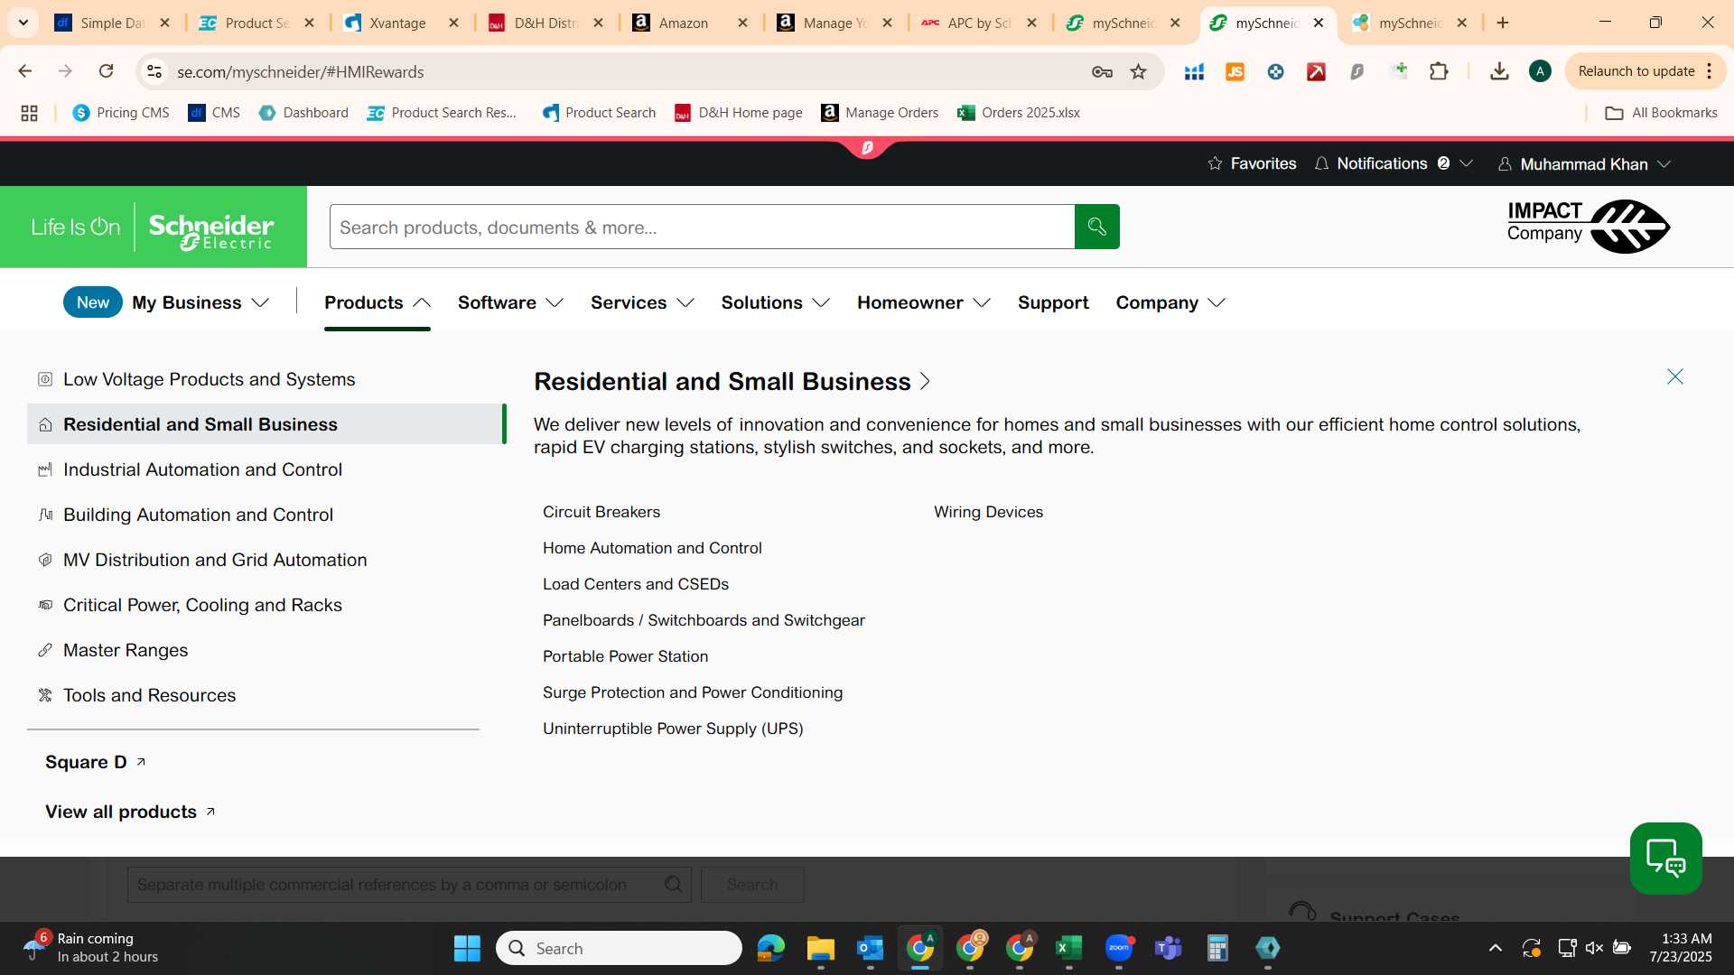This screenshot has height=975, width=1734.
Task: Open Wiring Devices link
Action: [988, 512]
